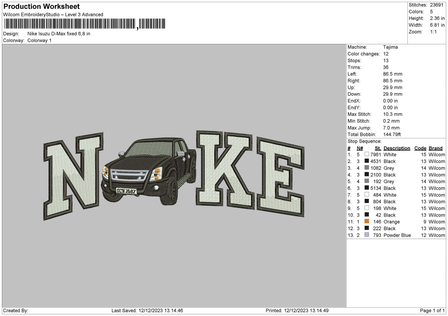This screenshot has height=316, width=448.
Task: Click the 'Orange' description in row 11
Action: [392, 222]
